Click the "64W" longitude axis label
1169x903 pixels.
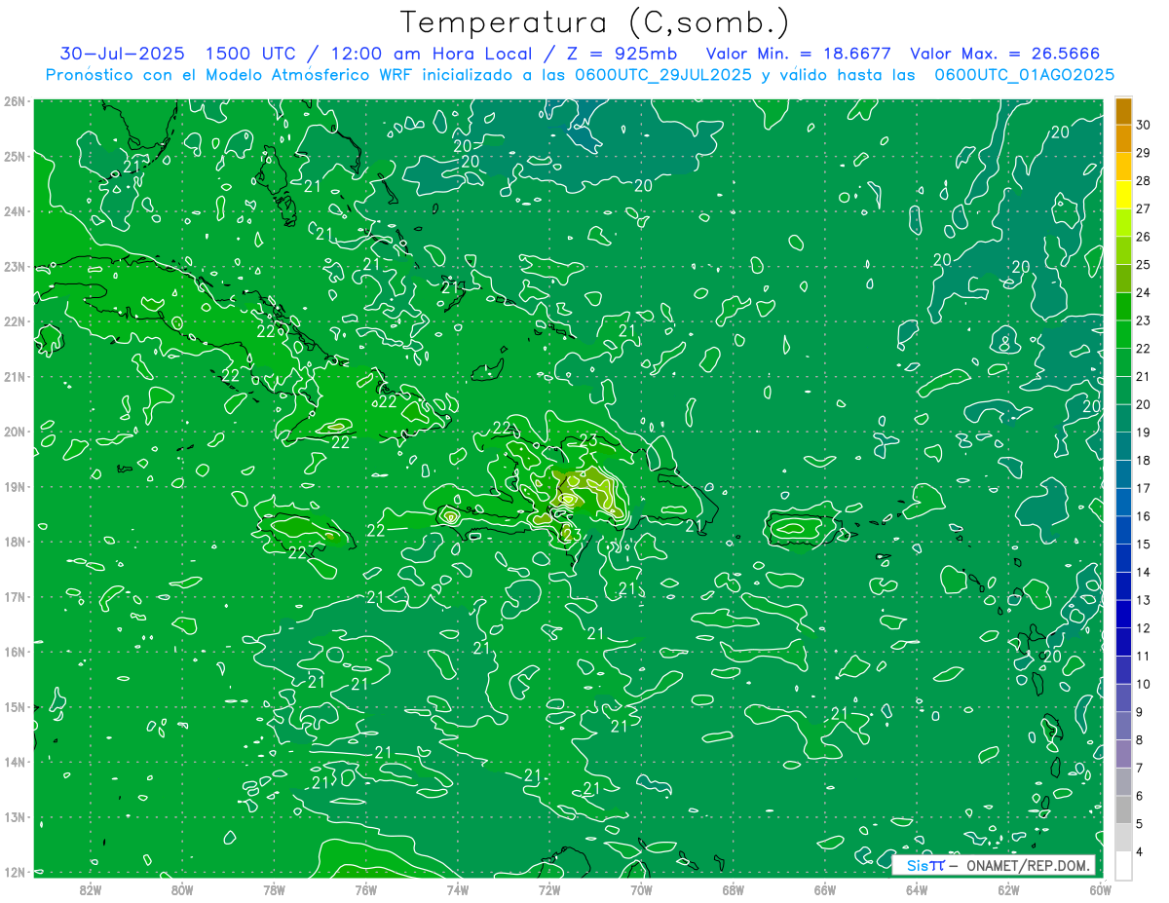tap(917, 890)
